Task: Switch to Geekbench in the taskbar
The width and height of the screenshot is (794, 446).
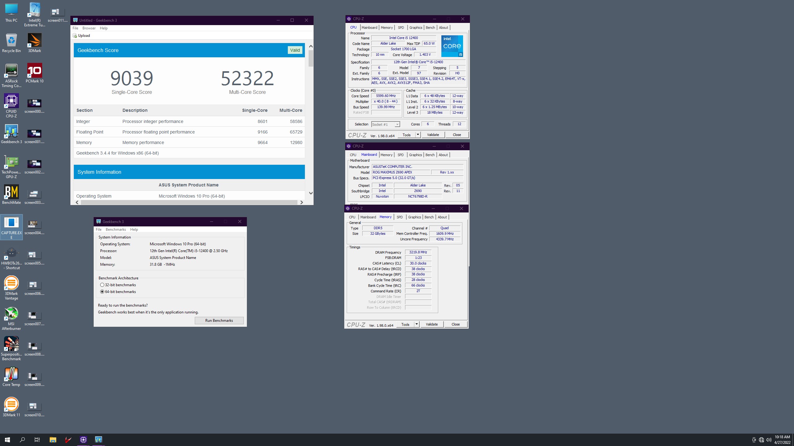Action: (98, 439)
